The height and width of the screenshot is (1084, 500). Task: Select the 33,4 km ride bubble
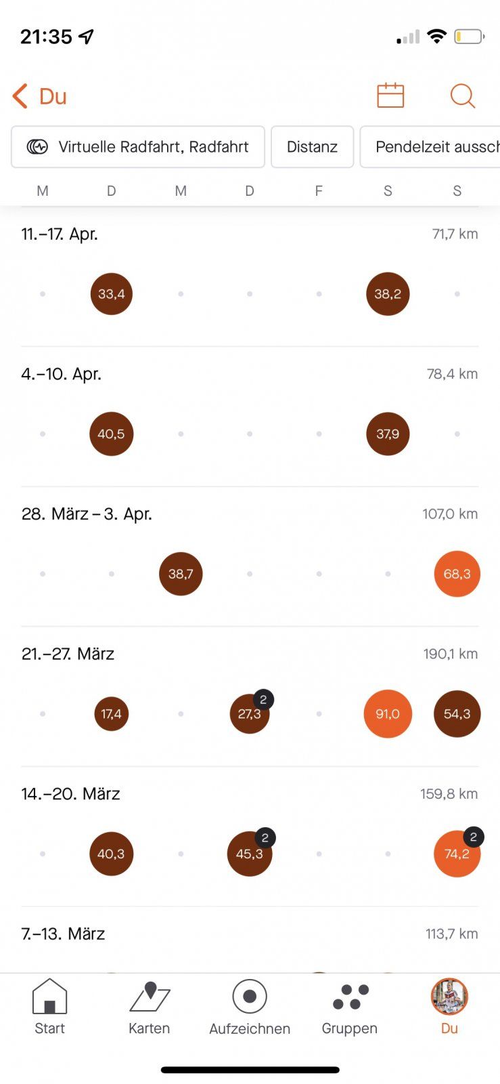click(x=112, y=294)
